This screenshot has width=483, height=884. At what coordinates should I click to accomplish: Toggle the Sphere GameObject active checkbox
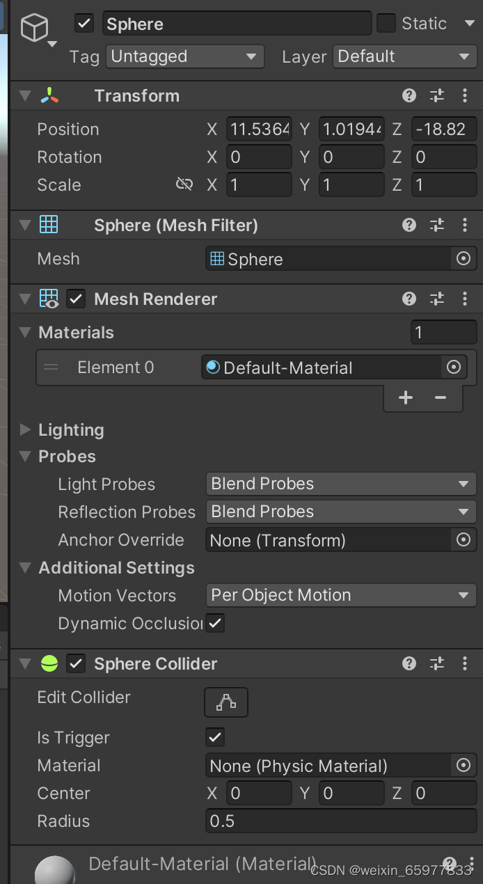[84, 24]
